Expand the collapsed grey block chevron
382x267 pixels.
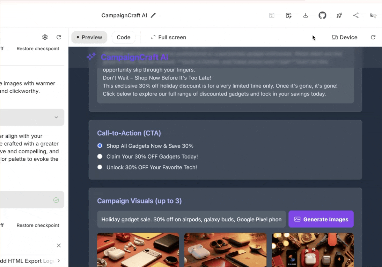(x=56, y=117)
